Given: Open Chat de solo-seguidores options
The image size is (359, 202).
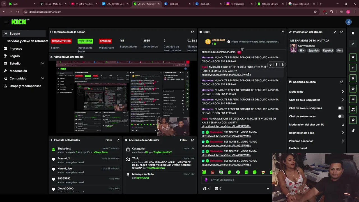Looking at the screenshot, I should click(x=316, y=100).
